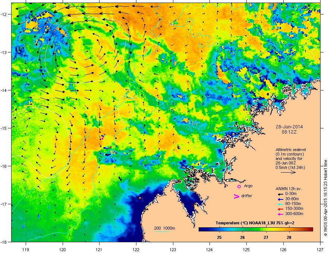Click the 'ANMN 12h av.' heading
The image size is (328, 253).
coord(288,189)
